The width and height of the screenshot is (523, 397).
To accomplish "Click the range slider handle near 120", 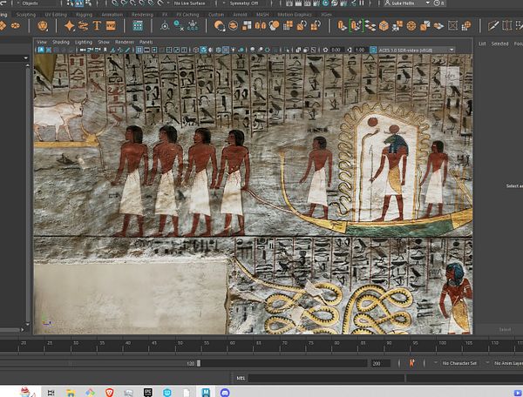I will 199,363.
